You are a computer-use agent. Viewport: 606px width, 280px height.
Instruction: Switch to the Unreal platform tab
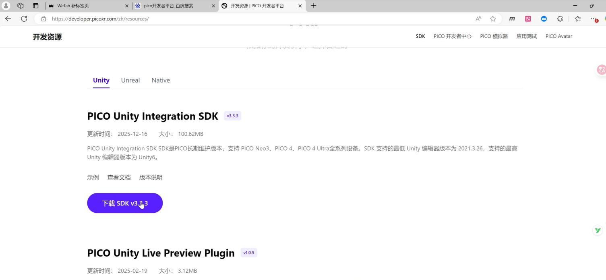pos(130,80)
